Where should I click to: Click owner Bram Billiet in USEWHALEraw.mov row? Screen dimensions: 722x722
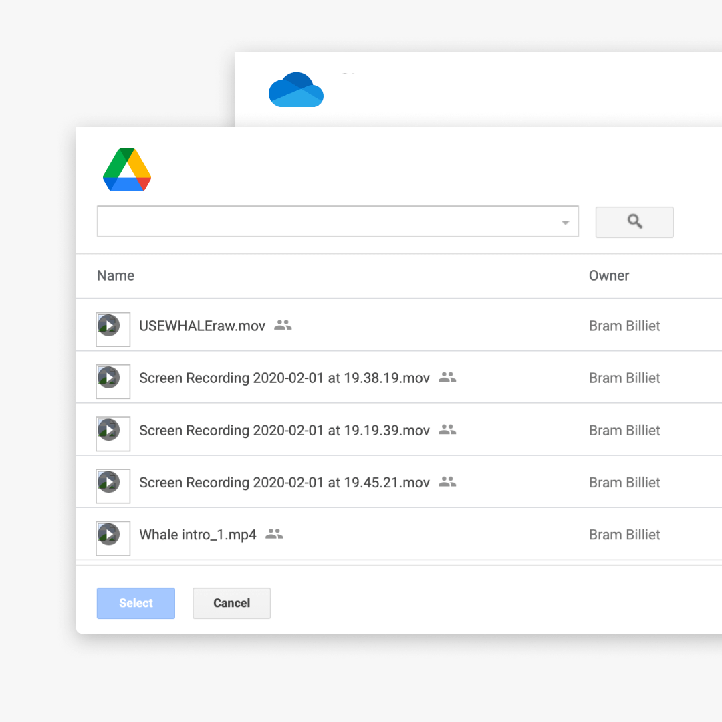(624, 326)
